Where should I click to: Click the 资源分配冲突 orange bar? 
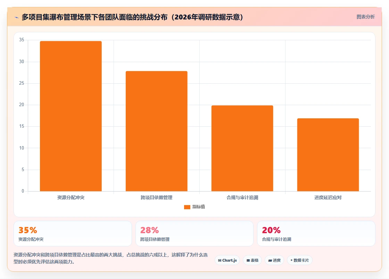(71, 116)
